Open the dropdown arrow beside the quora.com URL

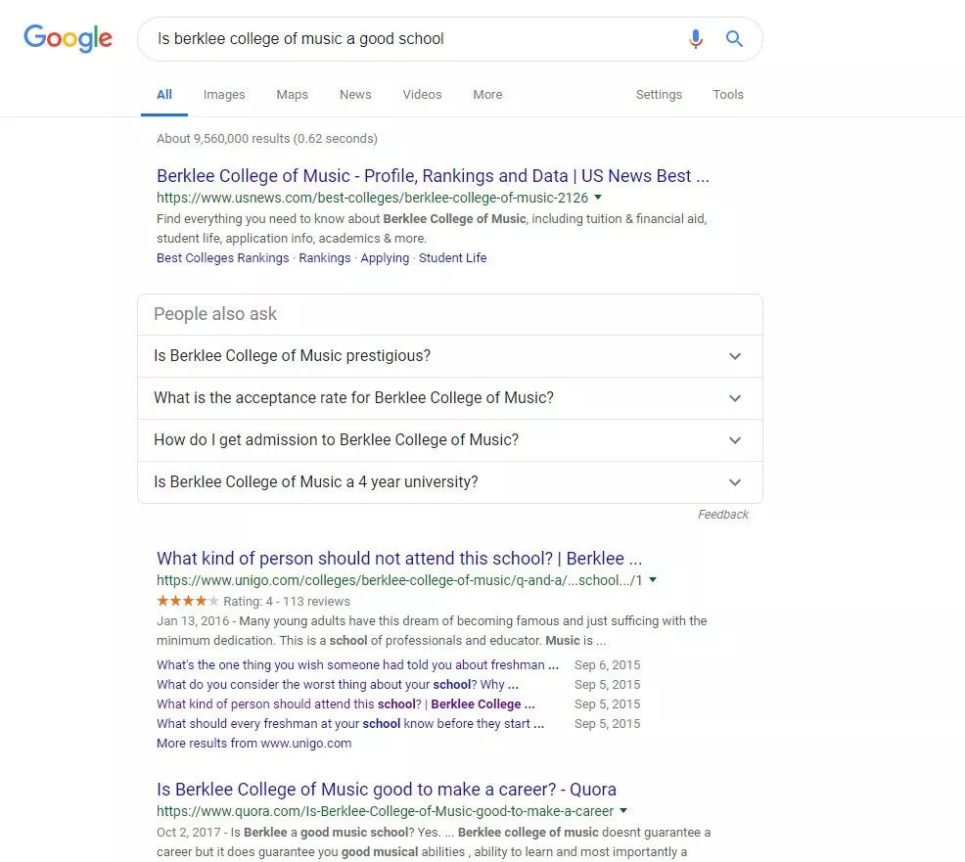click(x=623, y=811)
